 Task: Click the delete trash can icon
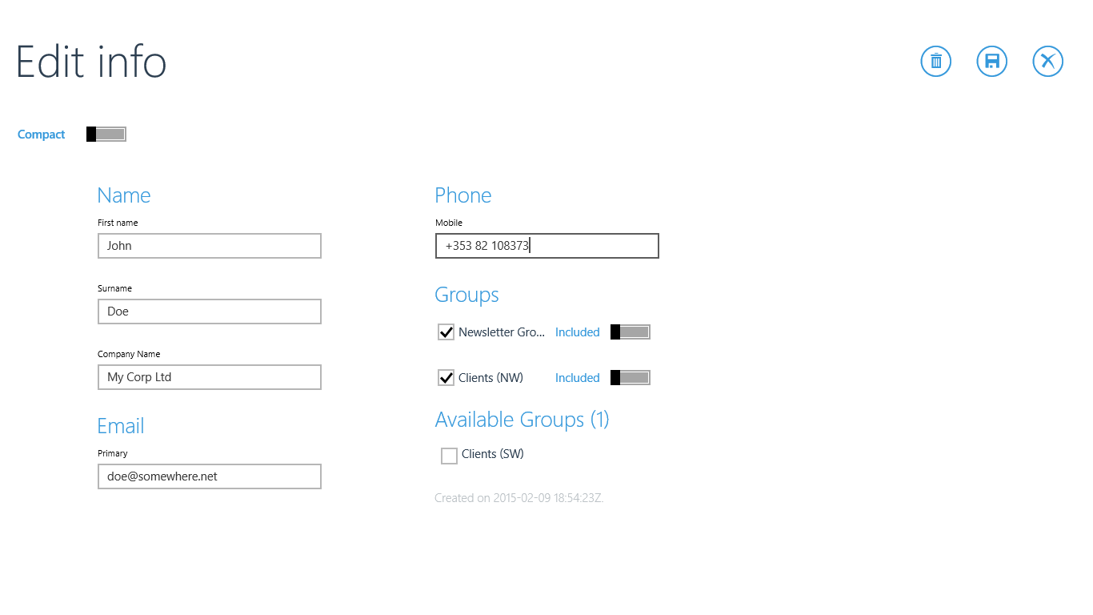pos(935,62)
